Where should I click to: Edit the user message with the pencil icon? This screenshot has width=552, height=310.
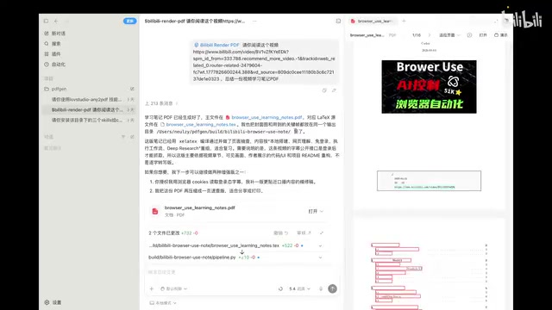coord(334,90)
